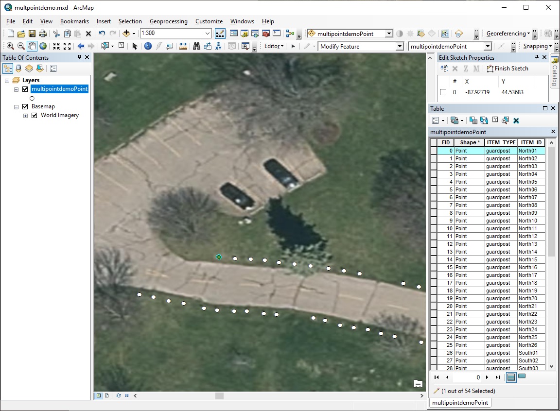
Task: Open the Geoprocessing menu
Action: pyautogui.click(x=168, y=21)
